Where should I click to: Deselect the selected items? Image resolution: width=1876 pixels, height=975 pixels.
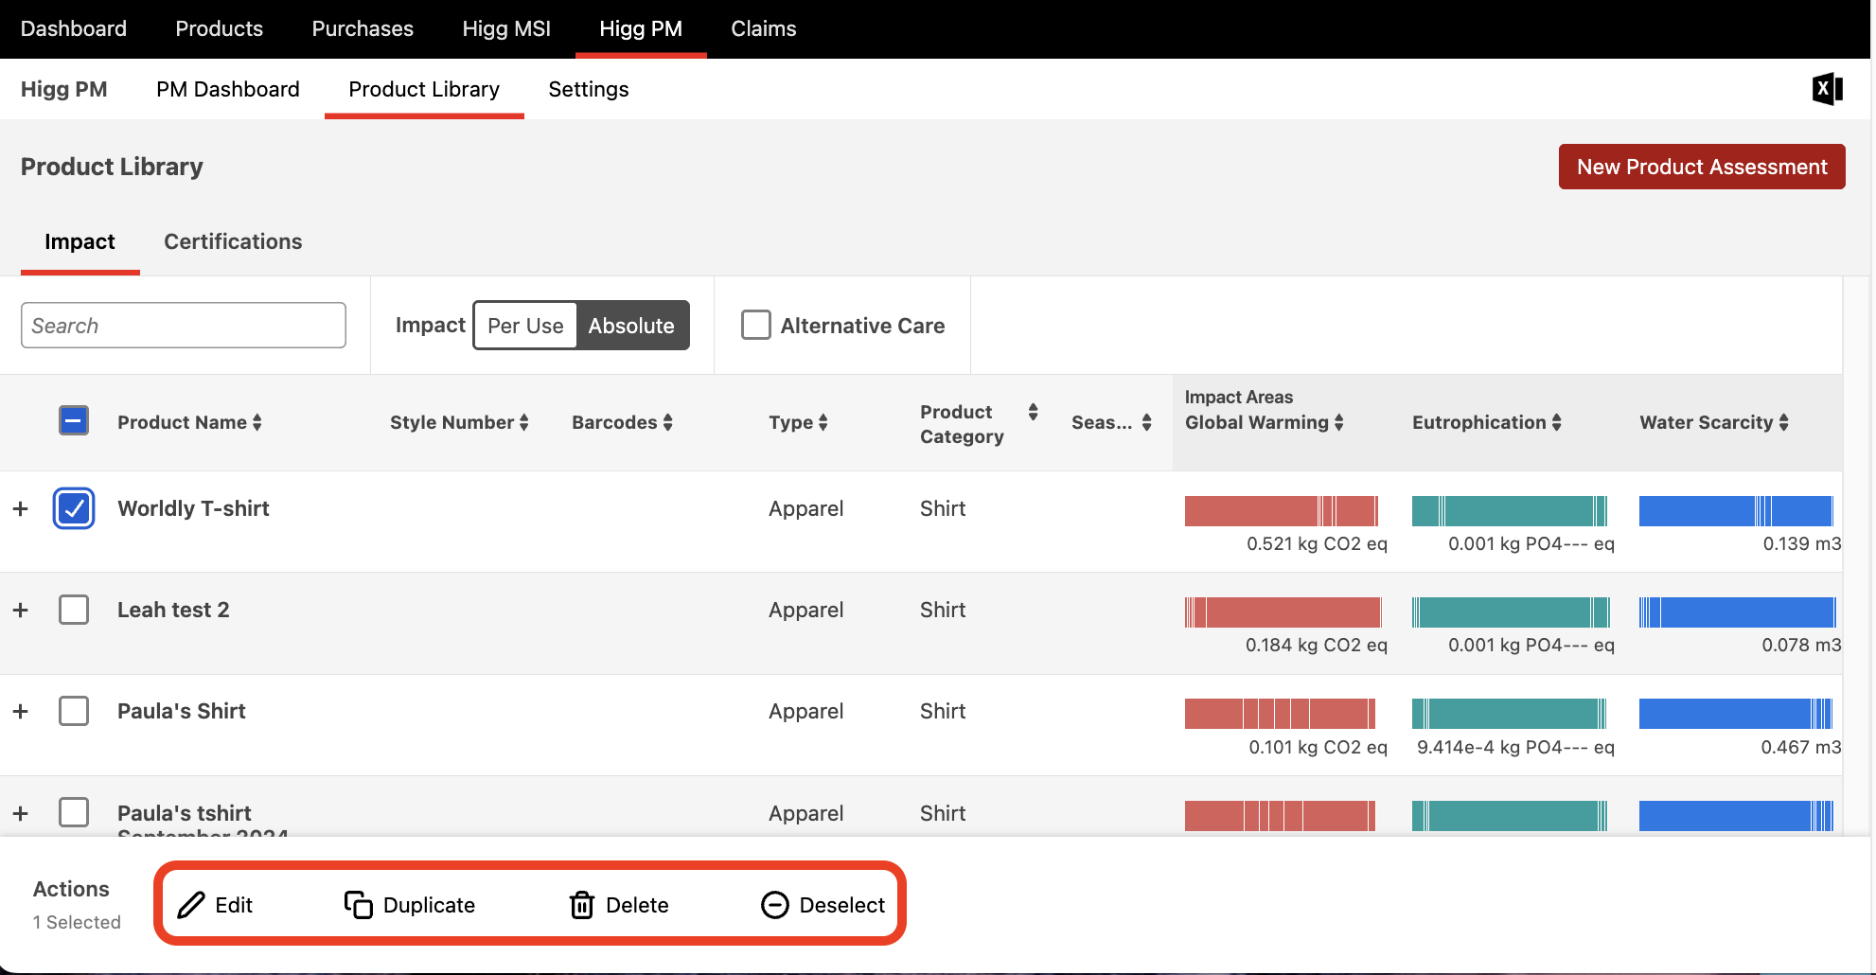[x=823, y=905]
